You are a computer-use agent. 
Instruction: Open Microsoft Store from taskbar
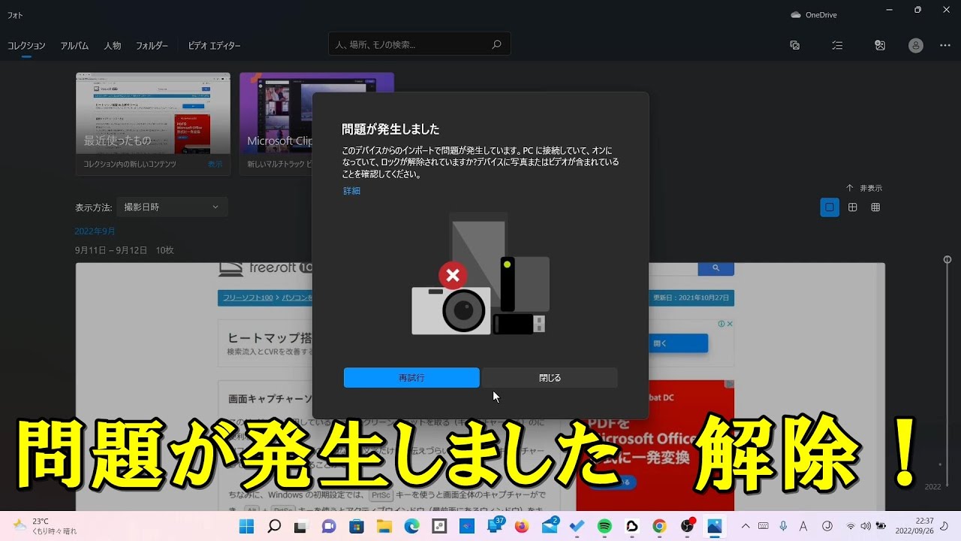[357, 526]
